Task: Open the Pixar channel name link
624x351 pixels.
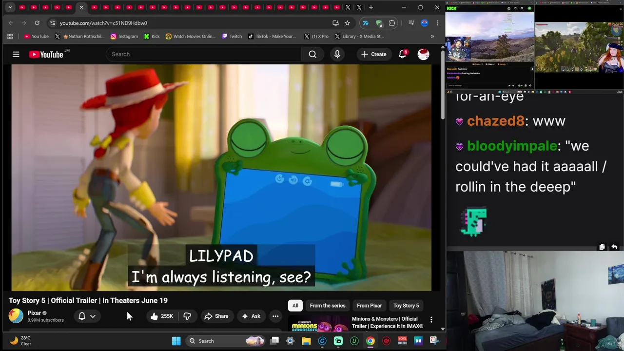Action: click(x=34, y=313)
